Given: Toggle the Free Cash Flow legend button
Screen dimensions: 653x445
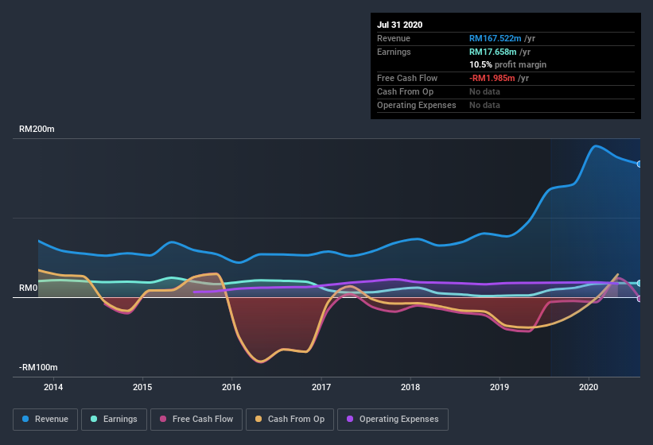Looking at the screenshot, I should [x=196, y=420].
